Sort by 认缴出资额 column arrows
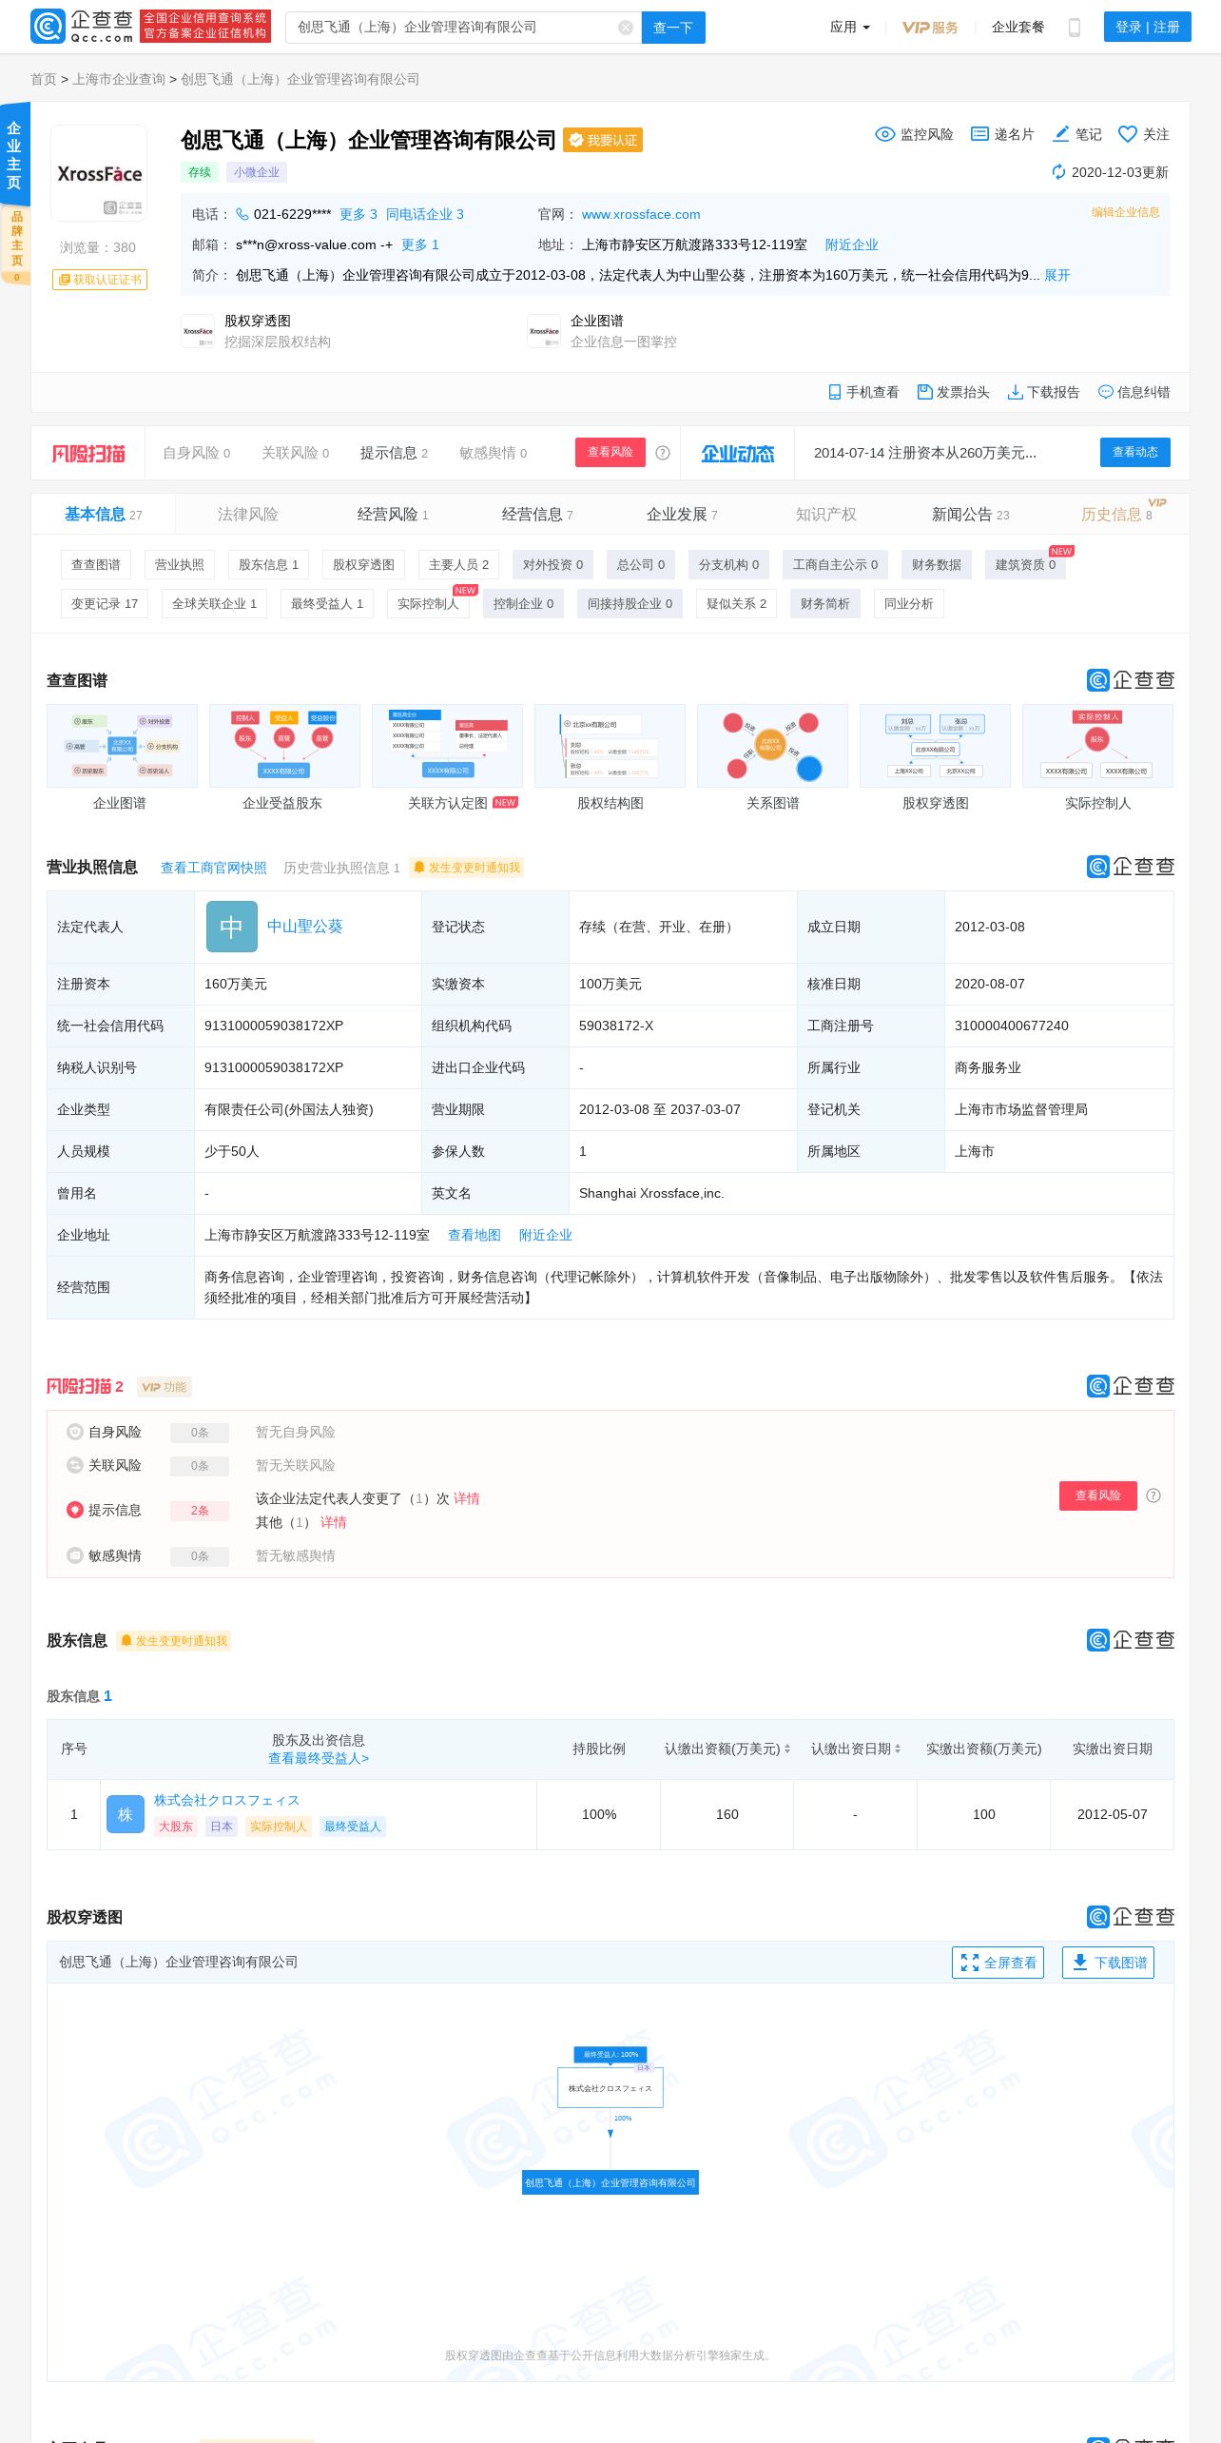The image size is (1221, 2443). [786, 1749]
